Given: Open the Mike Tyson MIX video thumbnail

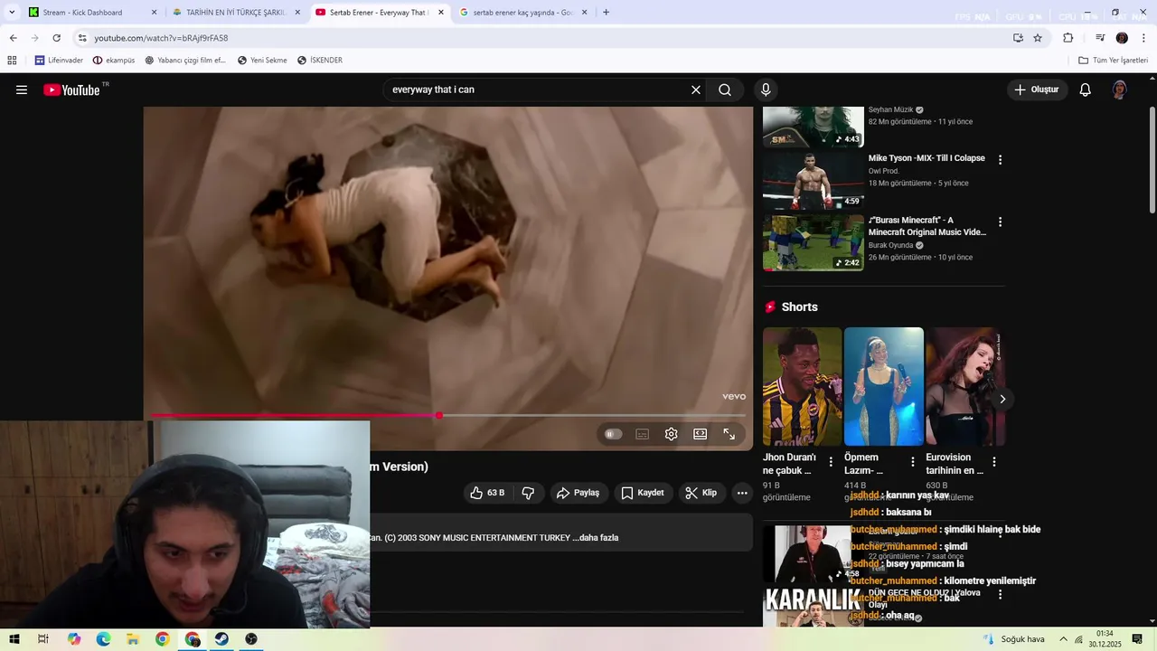Looking at the screenshot, I should point(813,181).
